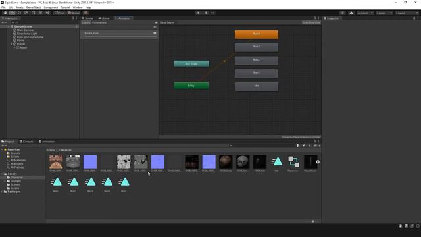Switch to the Animation tab
The width and height of the screenshot is (421, 237).
click(47, 142)
